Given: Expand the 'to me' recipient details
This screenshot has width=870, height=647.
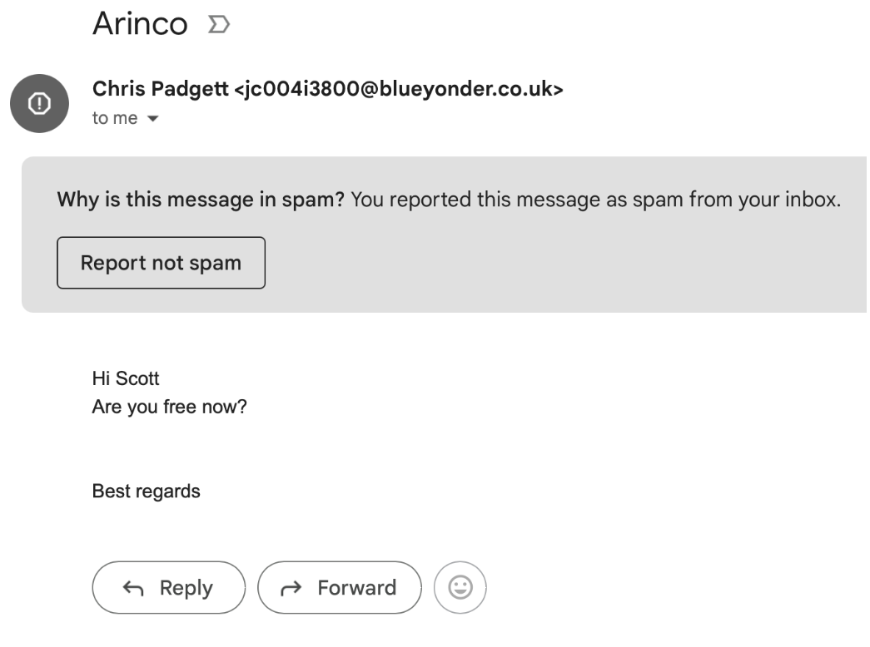Looking at the screenshot, I should tap(114, 118).
